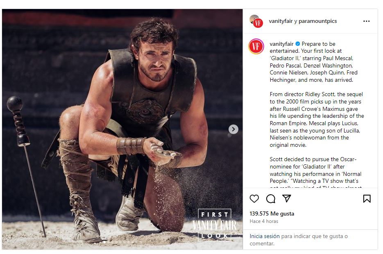383x254 pixels.
Task: Click the blue verified badge next to vanityfair
Action: click(x=298, y=44)
